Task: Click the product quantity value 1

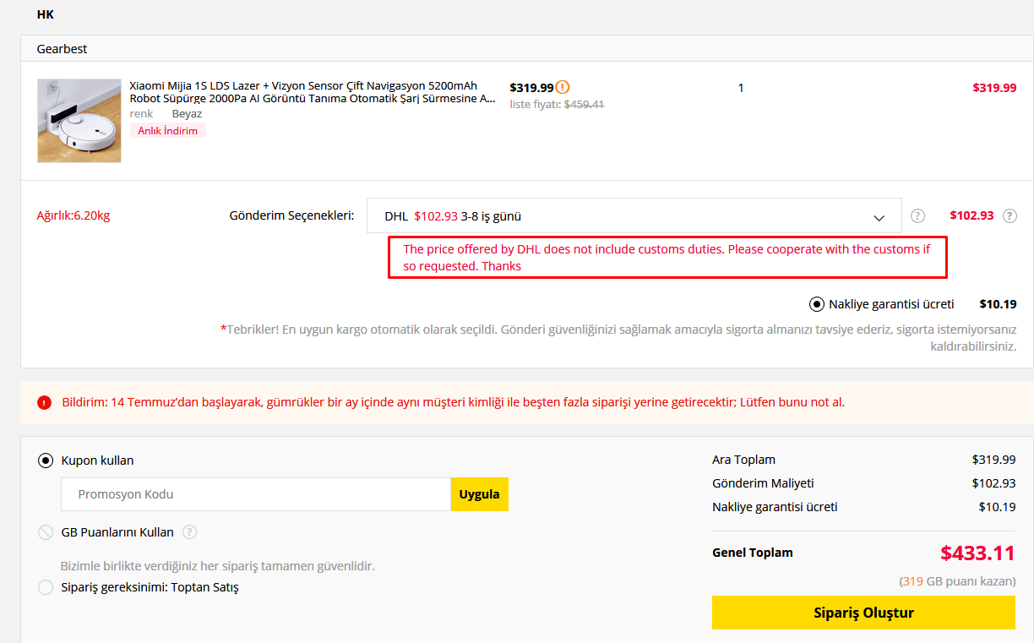Action: pos(741,88)
